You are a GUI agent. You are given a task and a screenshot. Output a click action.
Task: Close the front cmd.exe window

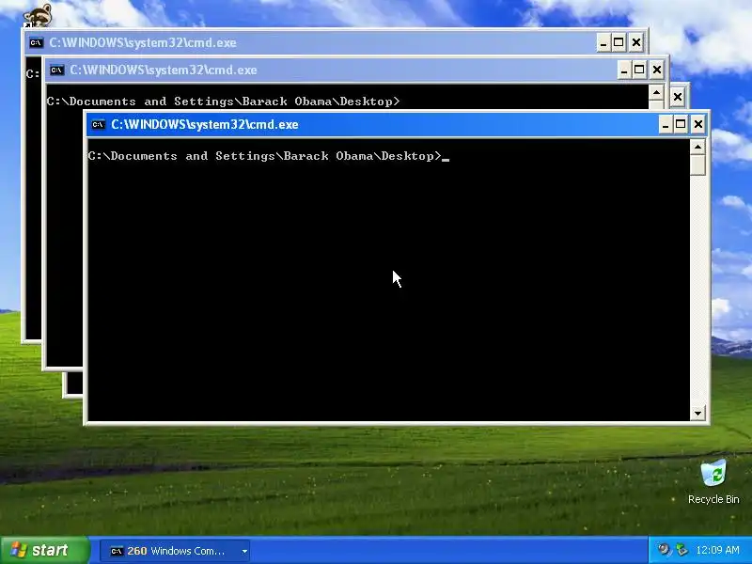pyautogui.click(x=698, y=125)
